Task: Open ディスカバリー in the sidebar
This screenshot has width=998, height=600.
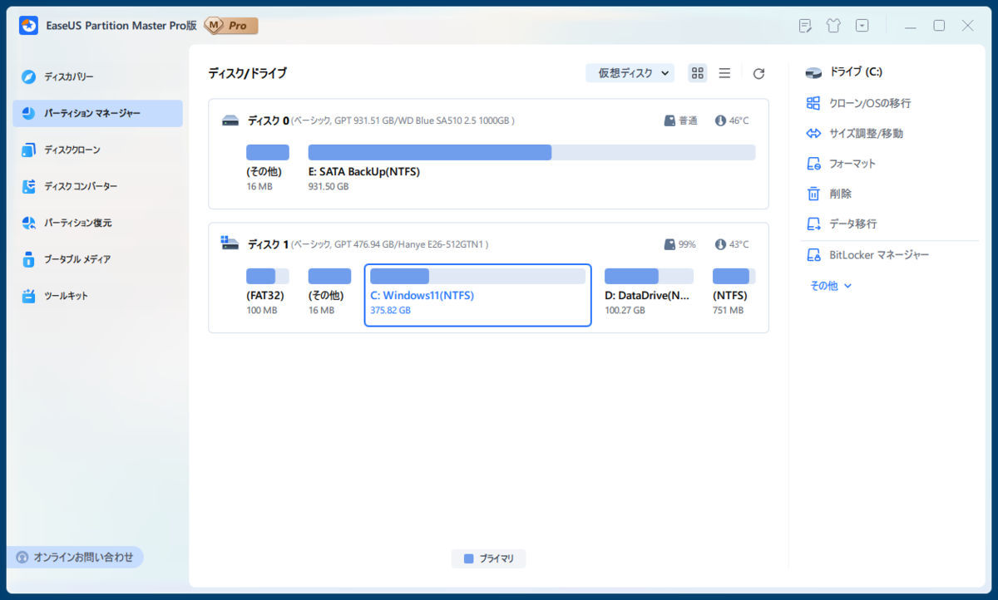Action: click(97, 76)
